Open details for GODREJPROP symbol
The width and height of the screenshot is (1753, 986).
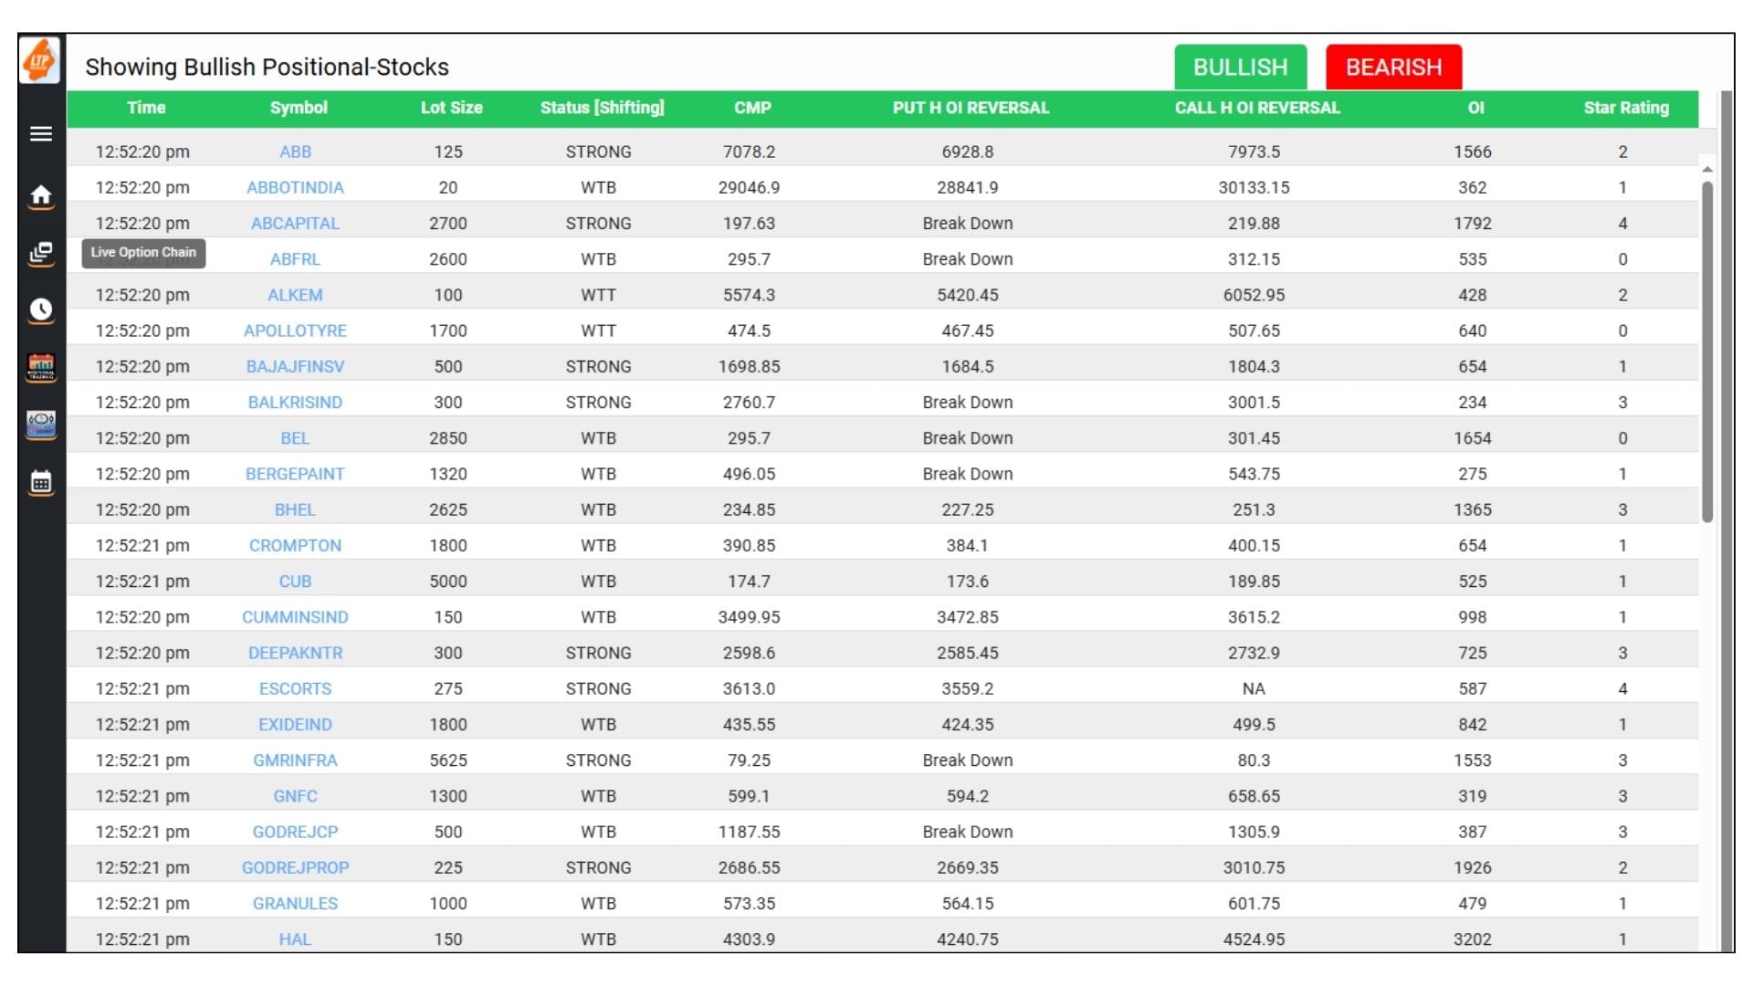pyautogui.click(x=295, y=867)
